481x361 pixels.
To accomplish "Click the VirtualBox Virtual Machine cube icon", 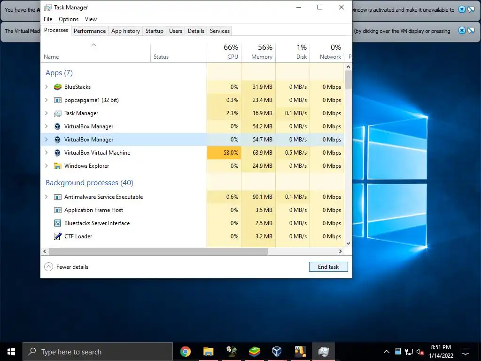I will 57,153.
